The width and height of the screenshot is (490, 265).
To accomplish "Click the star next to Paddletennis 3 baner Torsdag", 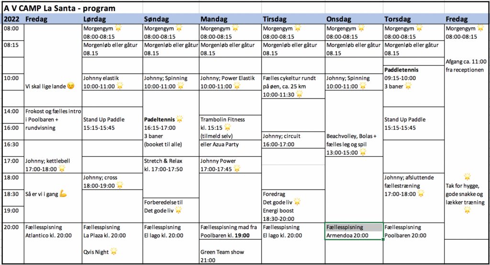I will (x=408, y=86).
